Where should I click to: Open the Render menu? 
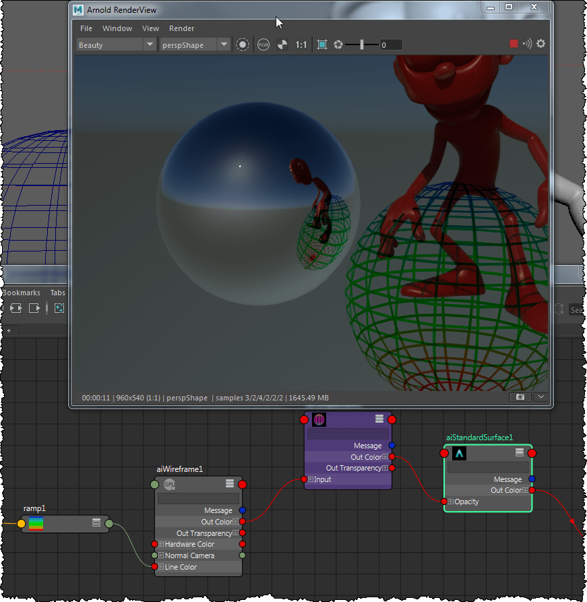pos(181,28)
